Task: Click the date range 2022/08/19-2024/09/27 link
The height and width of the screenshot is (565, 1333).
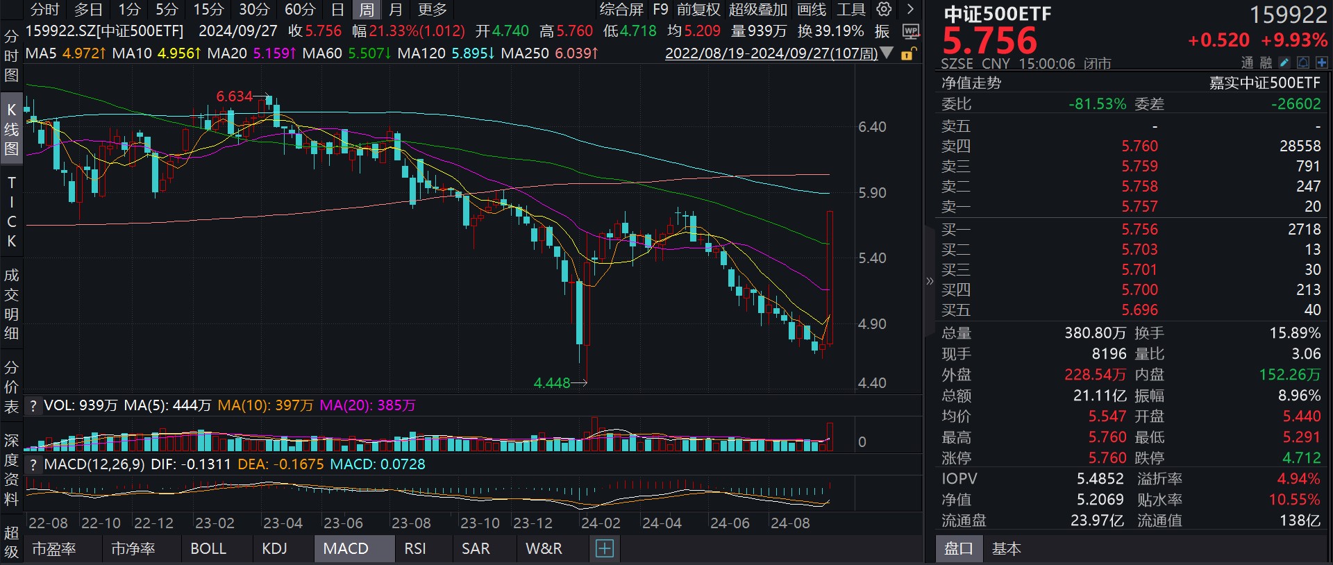Action: pos(771,53)
